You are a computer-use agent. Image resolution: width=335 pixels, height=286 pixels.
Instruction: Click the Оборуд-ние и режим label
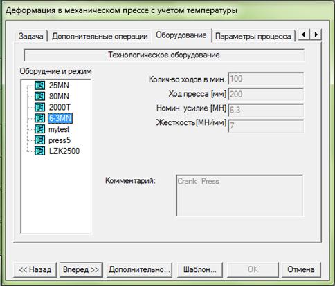click(55, 71)
